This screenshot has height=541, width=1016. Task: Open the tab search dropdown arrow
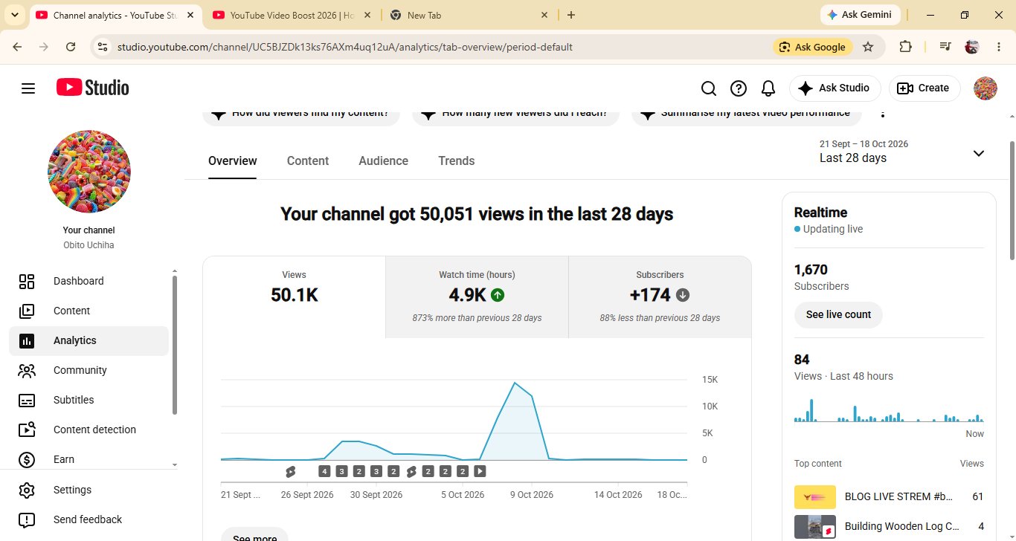tap(14, 15)
